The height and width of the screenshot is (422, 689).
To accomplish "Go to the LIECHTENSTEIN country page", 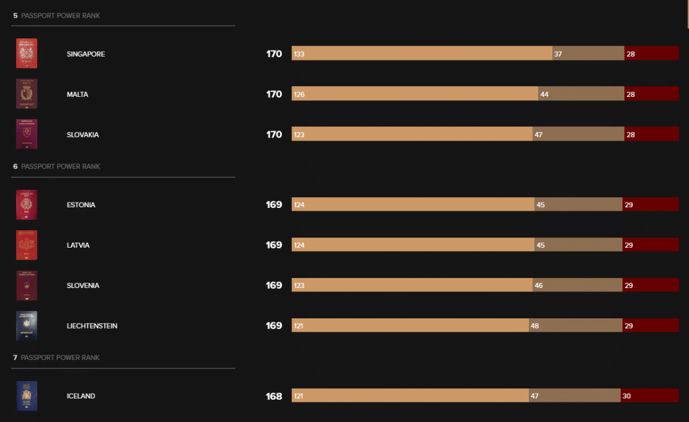I will click(x=92, y=326).
